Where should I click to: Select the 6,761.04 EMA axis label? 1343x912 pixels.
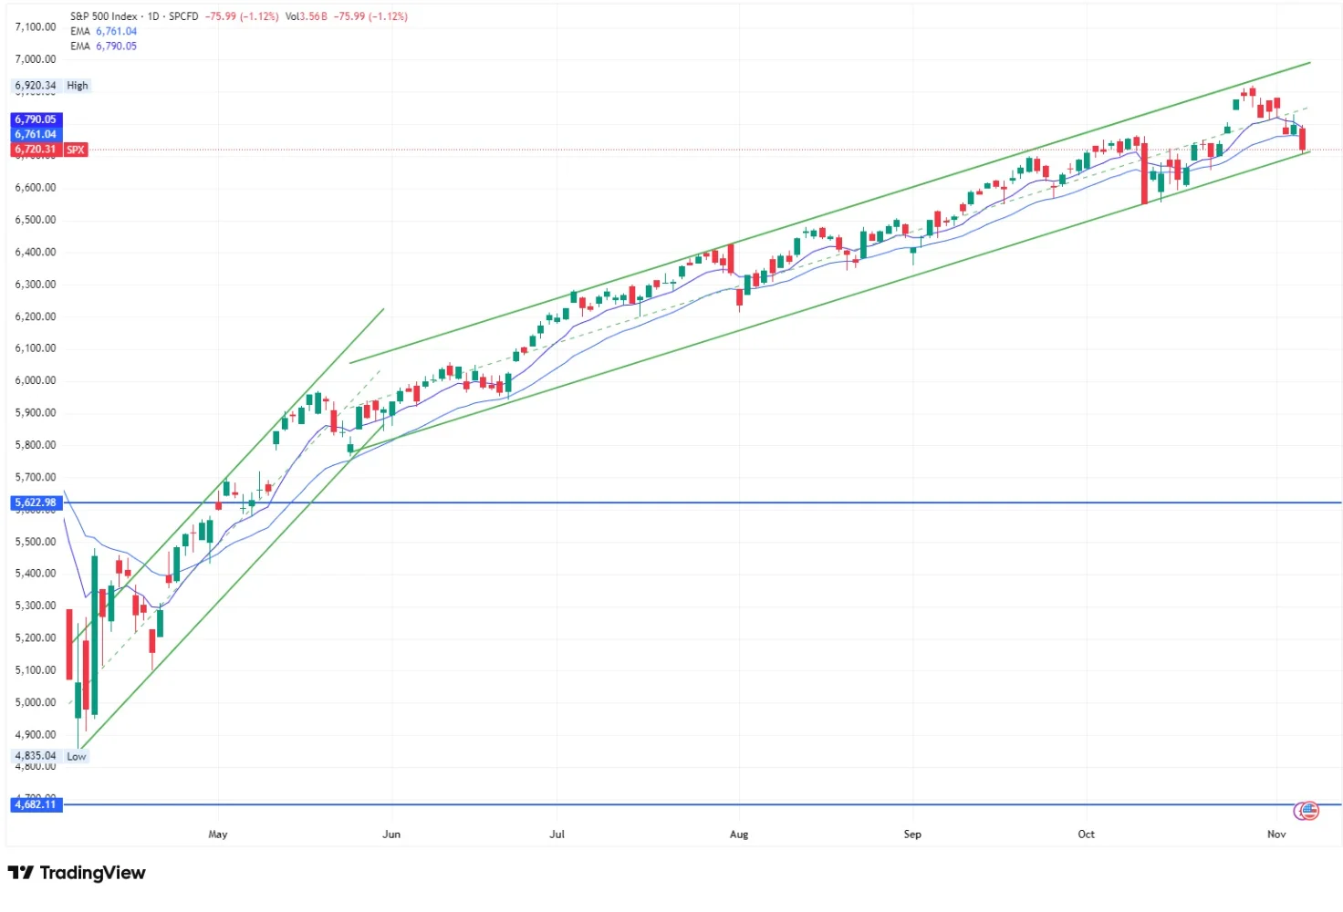pyautogui.click(x=36, y=134)
